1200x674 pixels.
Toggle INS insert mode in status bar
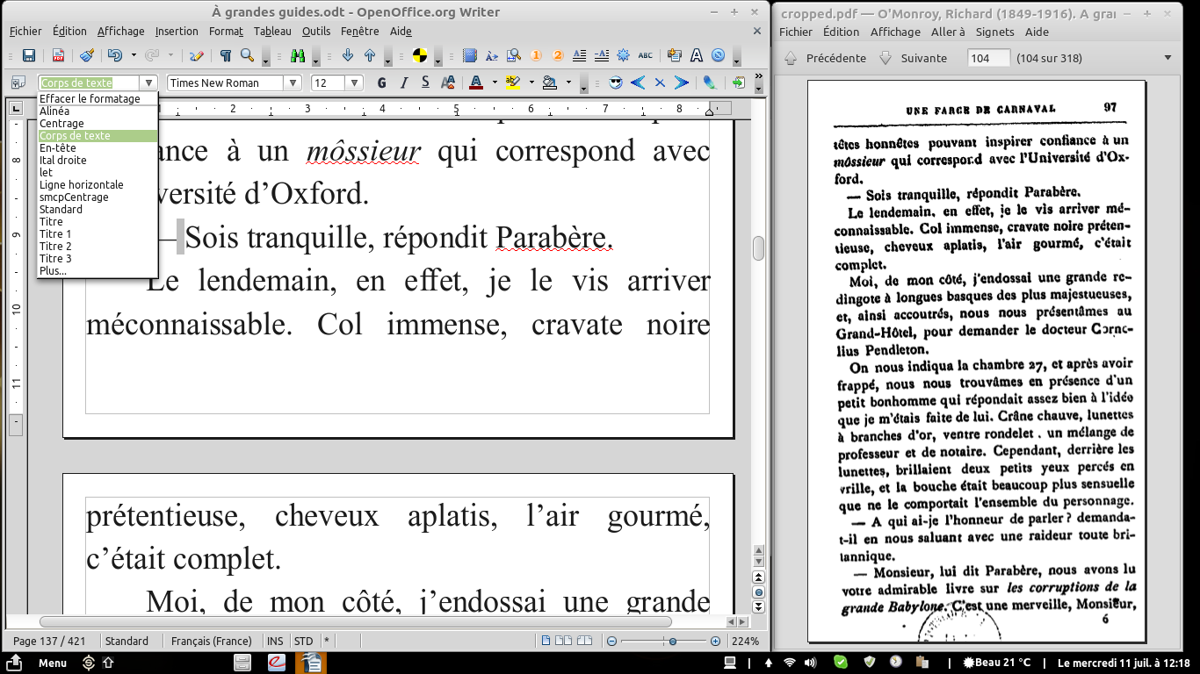coord(275,641)
